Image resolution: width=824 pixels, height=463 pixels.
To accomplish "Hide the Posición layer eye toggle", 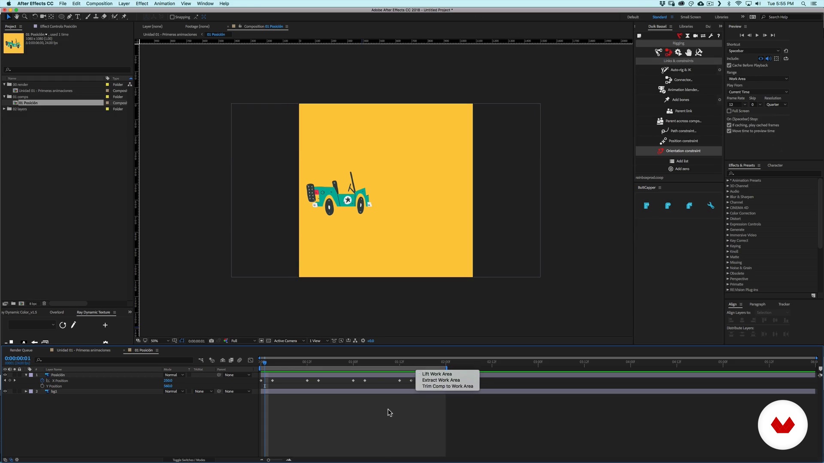I will click(5, 375).
